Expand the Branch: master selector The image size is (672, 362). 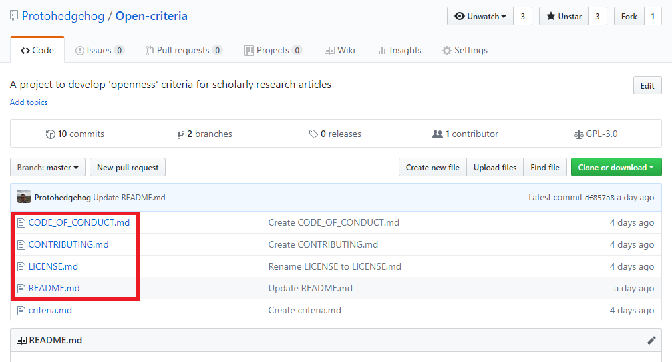click(x=48, y=168)
